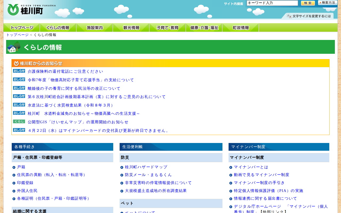Click the bullet icon next to 動画で見るマイナンバー制度
The width and height of the screenshot is (341, 213).
click(231, 175)
